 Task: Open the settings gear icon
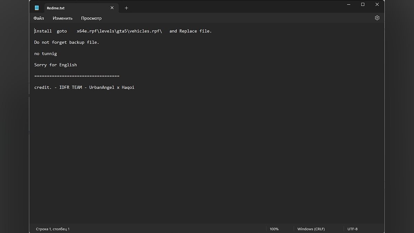(377, 18)
